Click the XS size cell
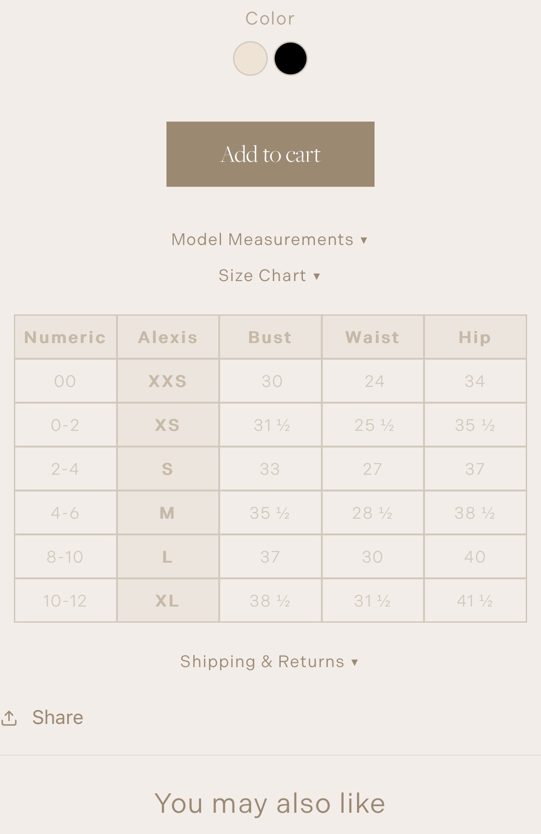The image size is (541, 834). coord(168,425)
